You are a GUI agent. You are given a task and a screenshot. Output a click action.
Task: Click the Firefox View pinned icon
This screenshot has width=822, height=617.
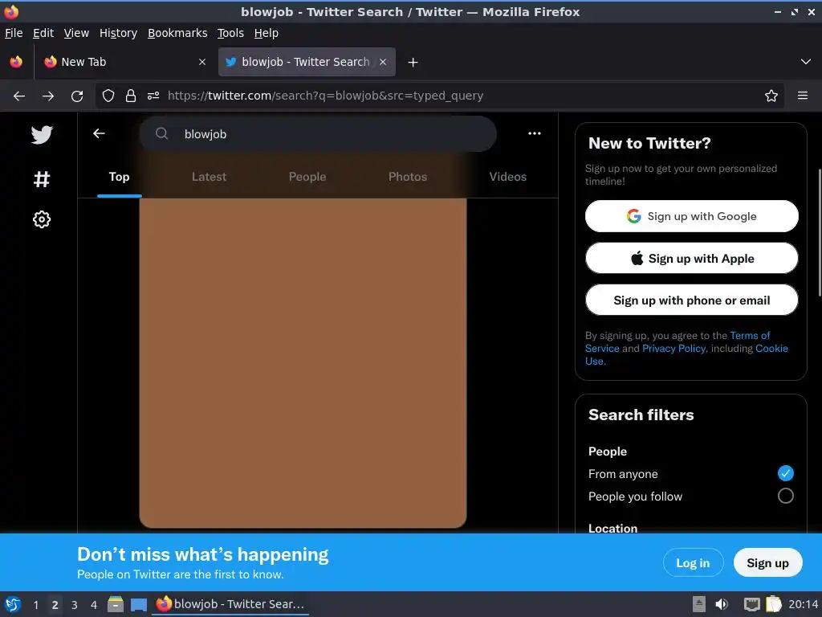click(16, 62)
